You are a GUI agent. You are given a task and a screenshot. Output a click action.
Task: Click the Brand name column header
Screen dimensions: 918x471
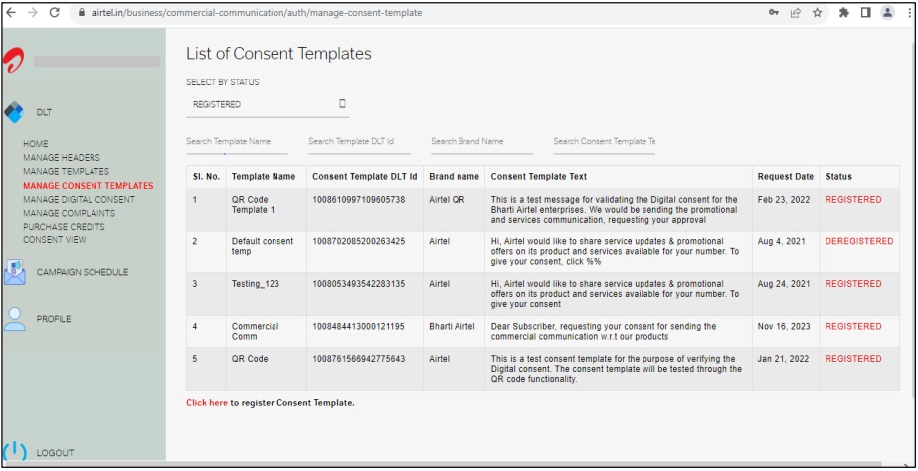pyautogui.click(x=454, y=176)
